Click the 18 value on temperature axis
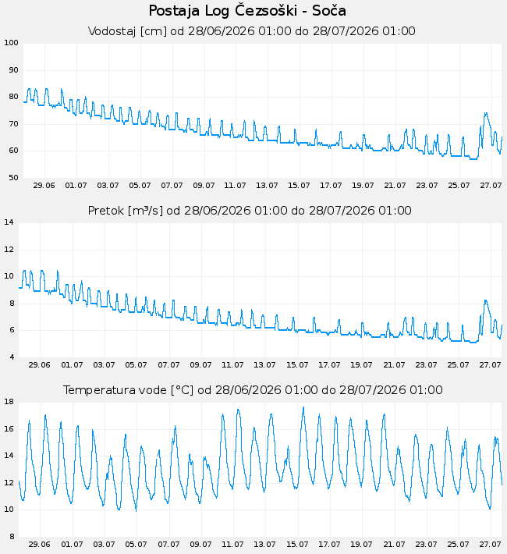This screenshot has height=554, width=507. [9, 402]
